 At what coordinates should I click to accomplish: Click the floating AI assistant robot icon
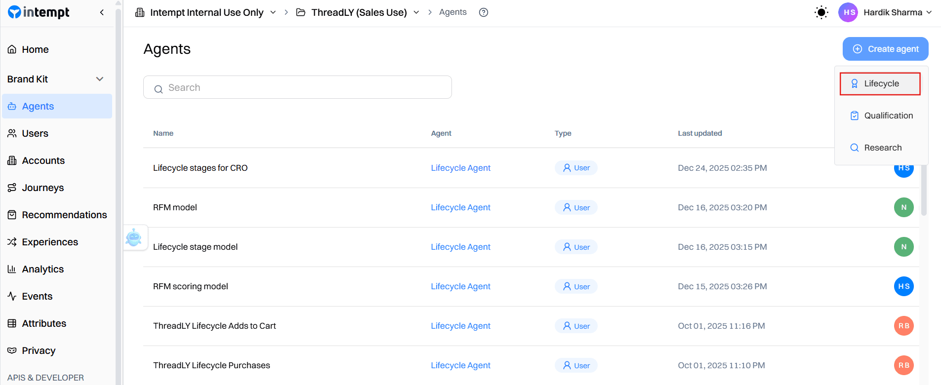click(135, 237)
